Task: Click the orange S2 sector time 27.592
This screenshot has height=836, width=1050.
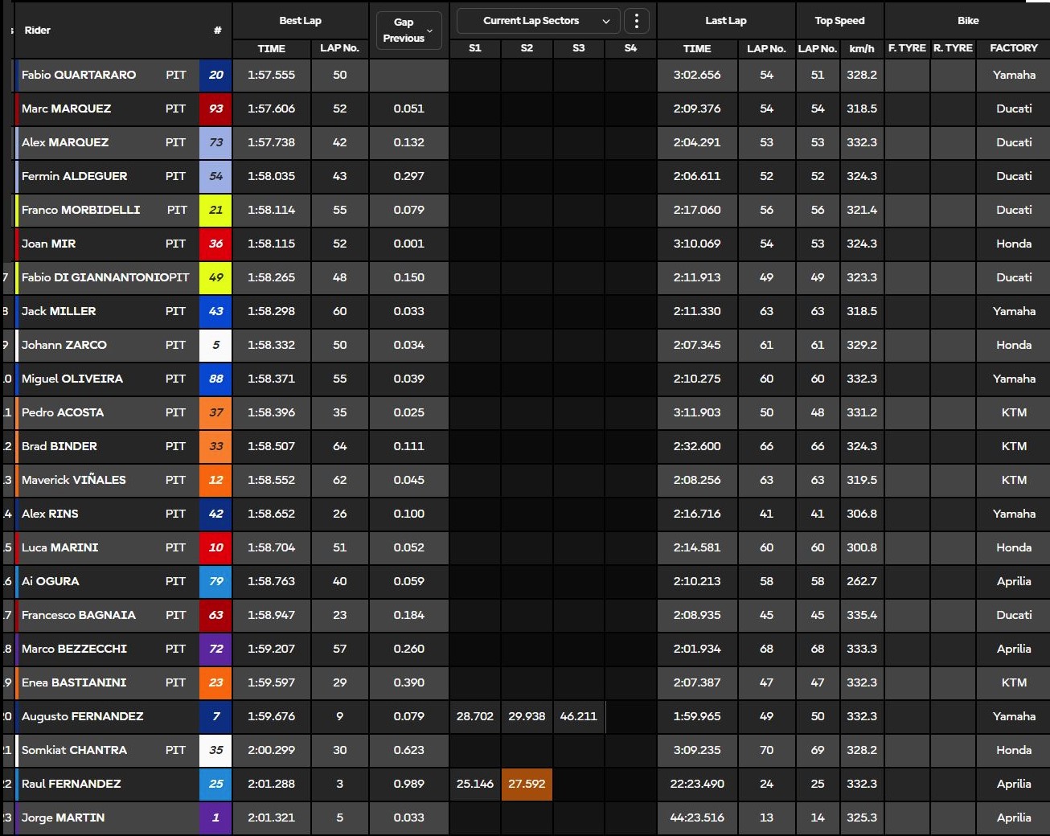Action: tap(527, 784)
